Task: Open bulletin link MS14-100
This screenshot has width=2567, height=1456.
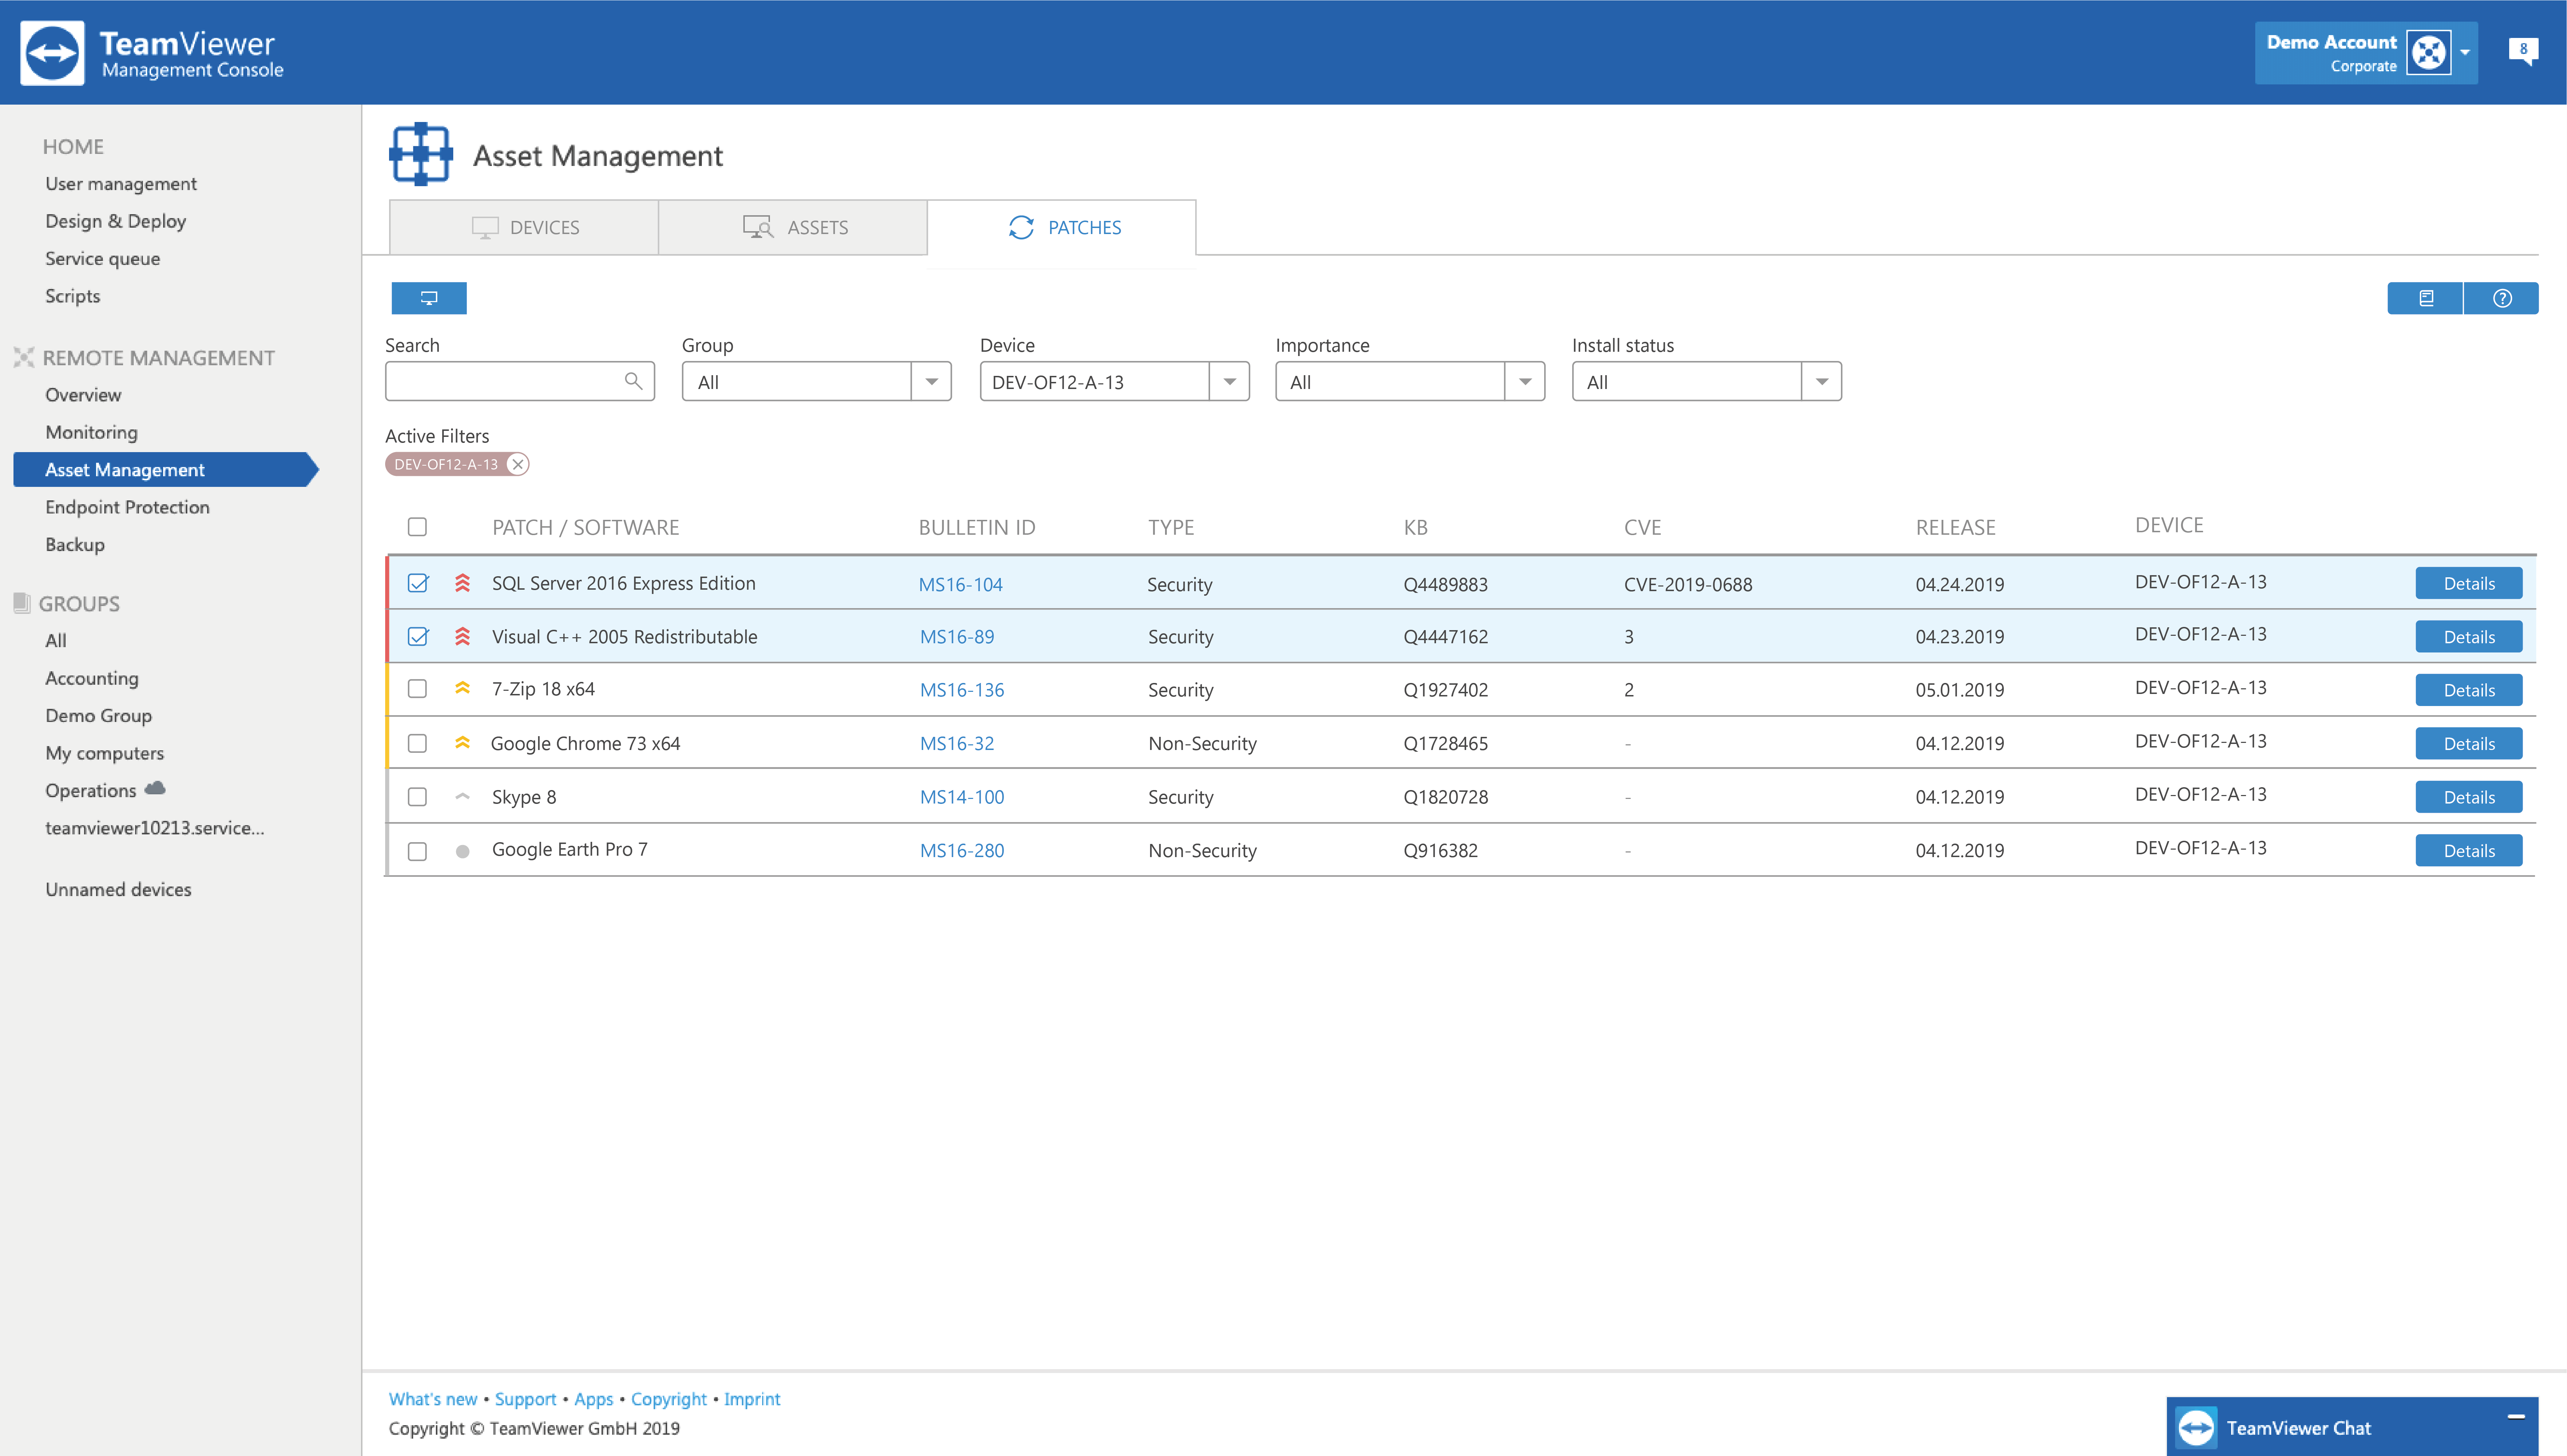Action: (962, 797)
